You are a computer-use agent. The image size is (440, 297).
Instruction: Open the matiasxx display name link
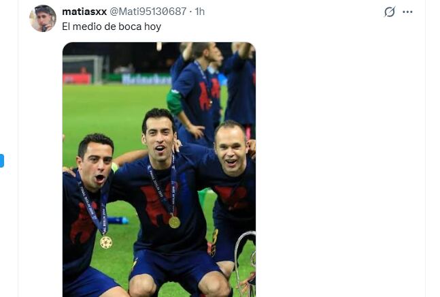pyautogui.click(x=84, y=12)
